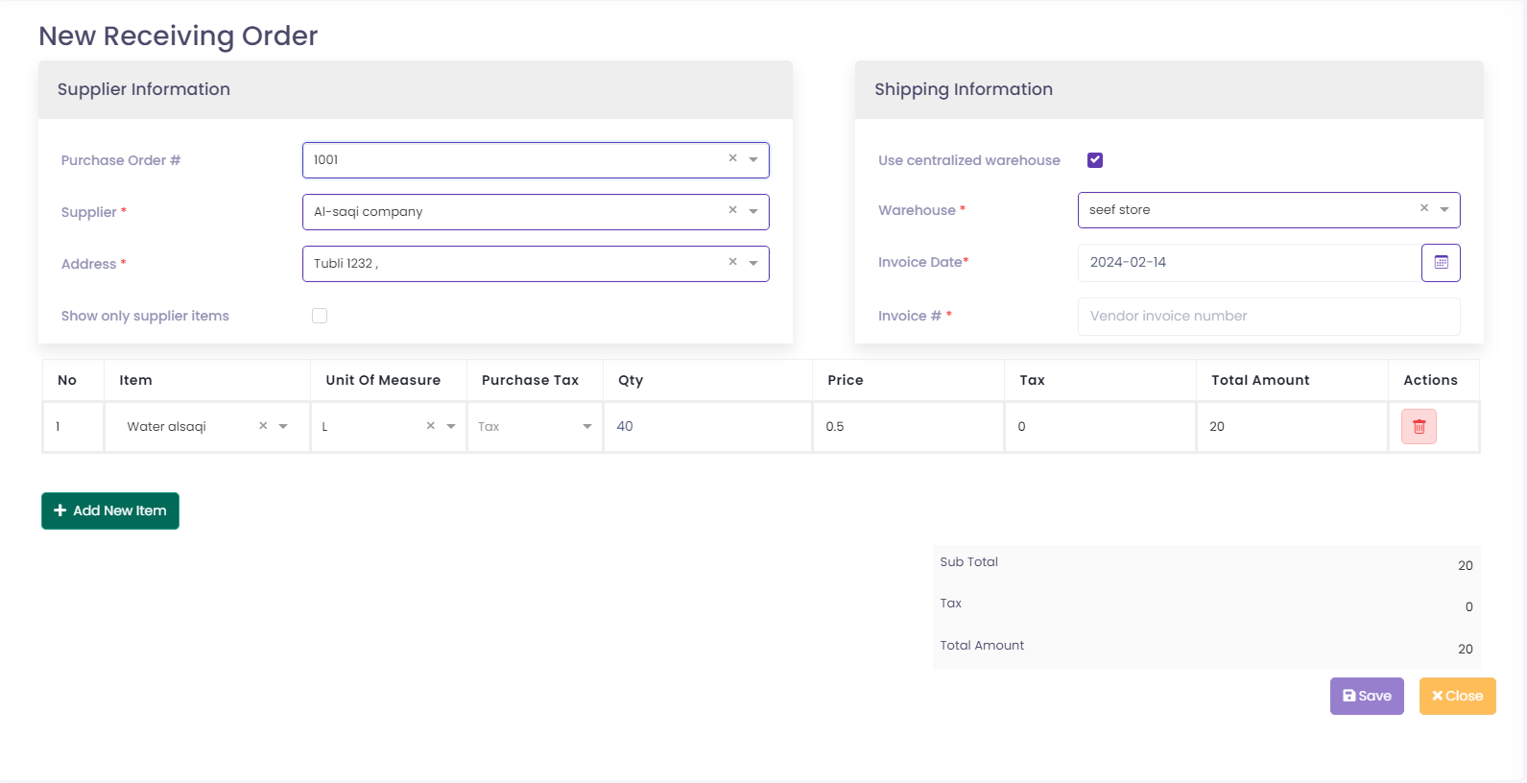Open the Invoice Date calendar picker
Screen dimensions: 1527x783
[x=1441, y=263]
